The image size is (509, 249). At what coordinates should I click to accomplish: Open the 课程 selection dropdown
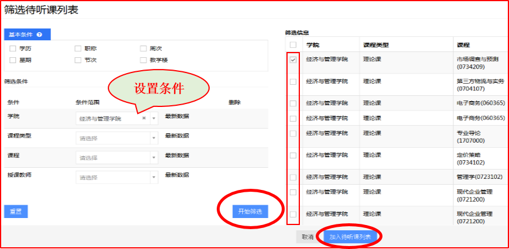(153, 158)
